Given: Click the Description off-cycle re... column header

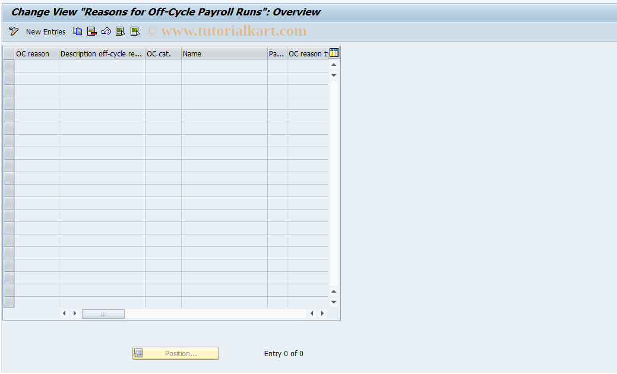Looking at the screenshot, I should [102, 54].
